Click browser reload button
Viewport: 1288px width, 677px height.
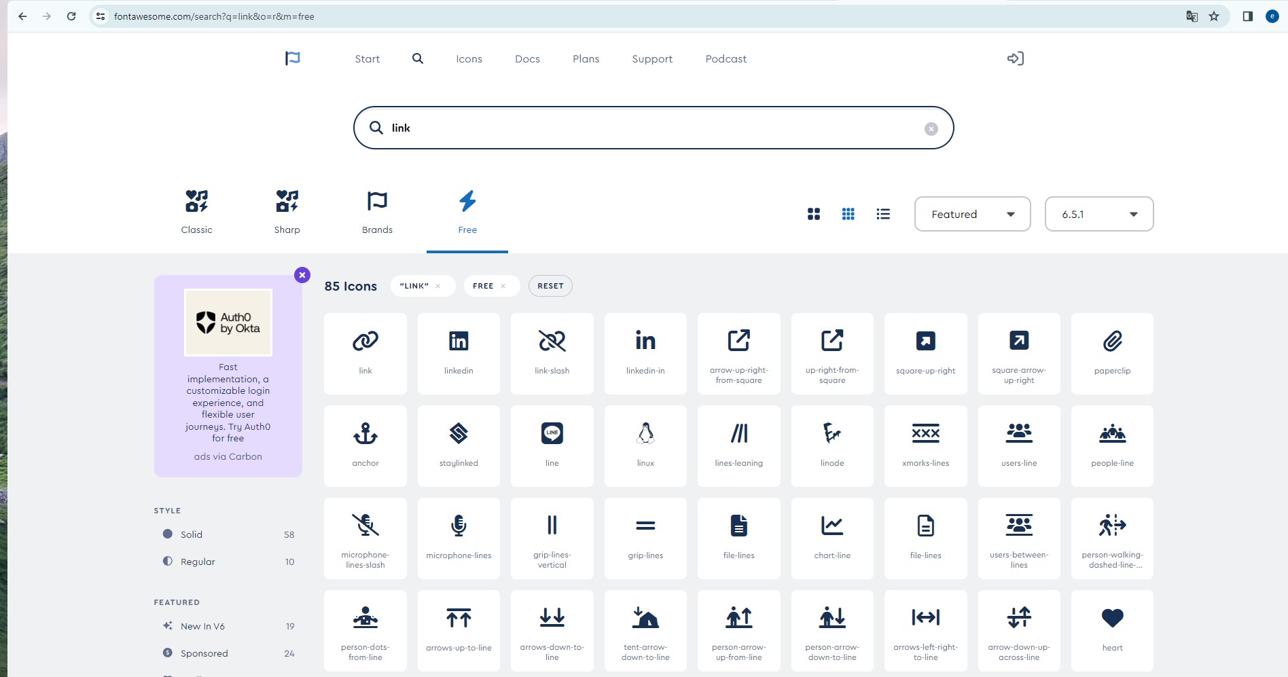tap(71, 16)
